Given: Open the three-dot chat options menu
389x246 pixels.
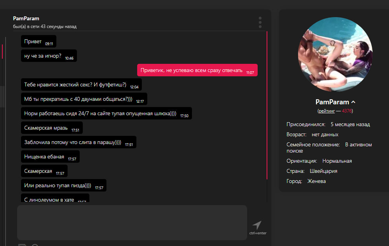Looking at the screenshot, I should (260, 22).
